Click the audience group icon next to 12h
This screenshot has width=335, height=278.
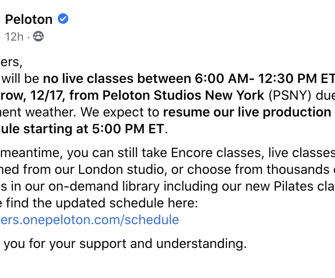pos(38,37)
